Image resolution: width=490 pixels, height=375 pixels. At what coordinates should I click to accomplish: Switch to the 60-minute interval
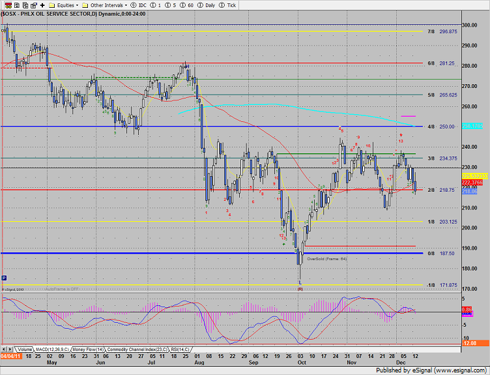point(187,5)
